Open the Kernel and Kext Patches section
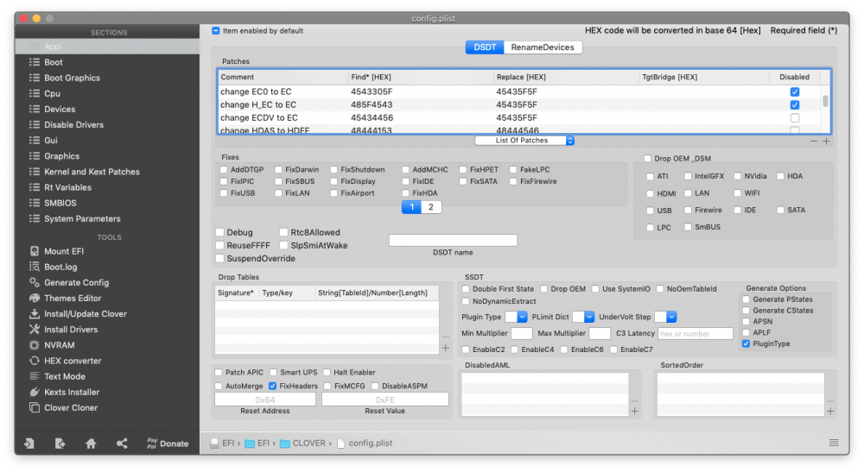 [92, 172]
